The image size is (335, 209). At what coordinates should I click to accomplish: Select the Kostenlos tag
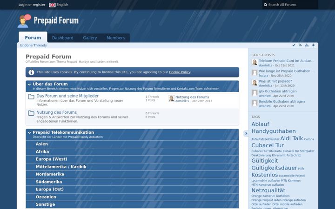pos(264,175)
